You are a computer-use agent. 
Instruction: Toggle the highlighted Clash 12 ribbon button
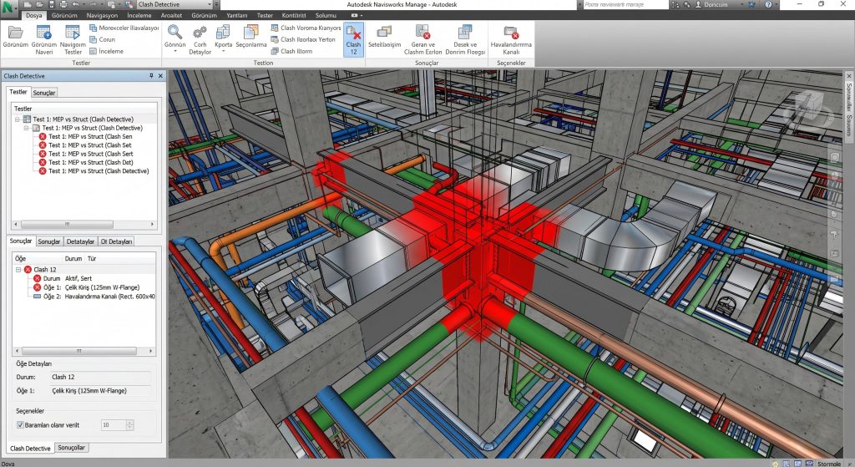tap(353, 39)
